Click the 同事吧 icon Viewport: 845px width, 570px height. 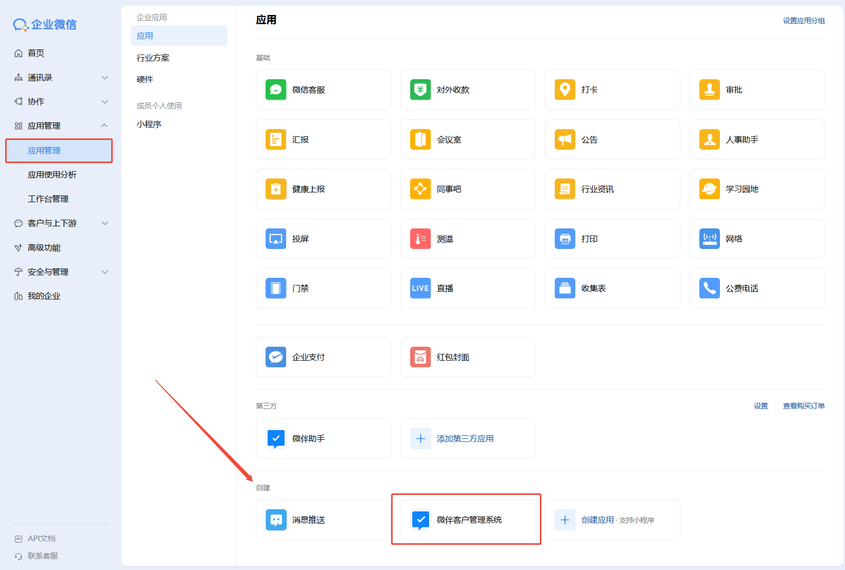point(420,189)
